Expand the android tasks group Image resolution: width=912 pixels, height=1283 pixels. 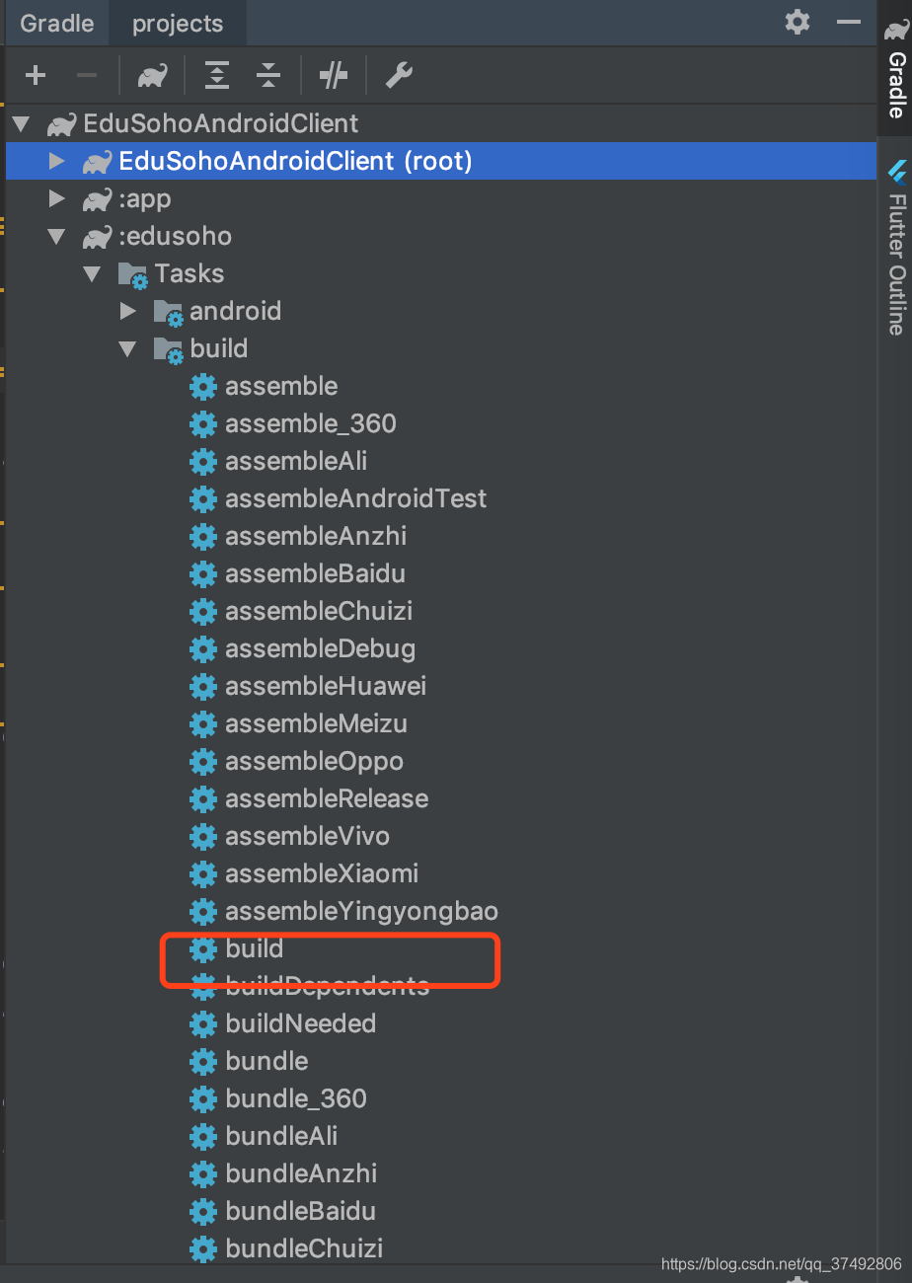pos(127,311)
